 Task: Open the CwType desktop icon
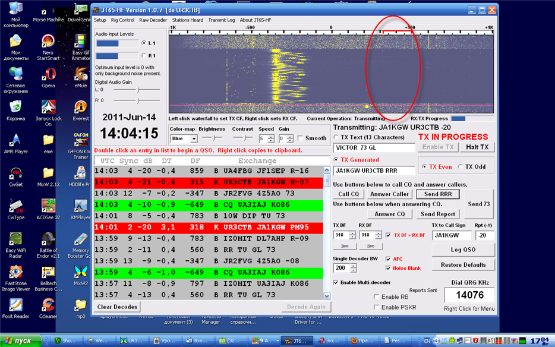tap(15, 210)
